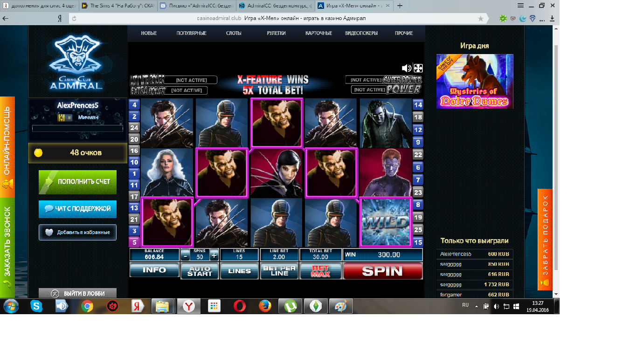Screen dimensions: 637x358
Task: Click the WILD symbol on reel five
Action: [x=385, y=222]
